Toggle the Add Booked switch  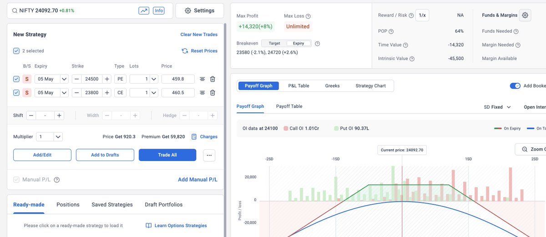[x=515, y=86]
